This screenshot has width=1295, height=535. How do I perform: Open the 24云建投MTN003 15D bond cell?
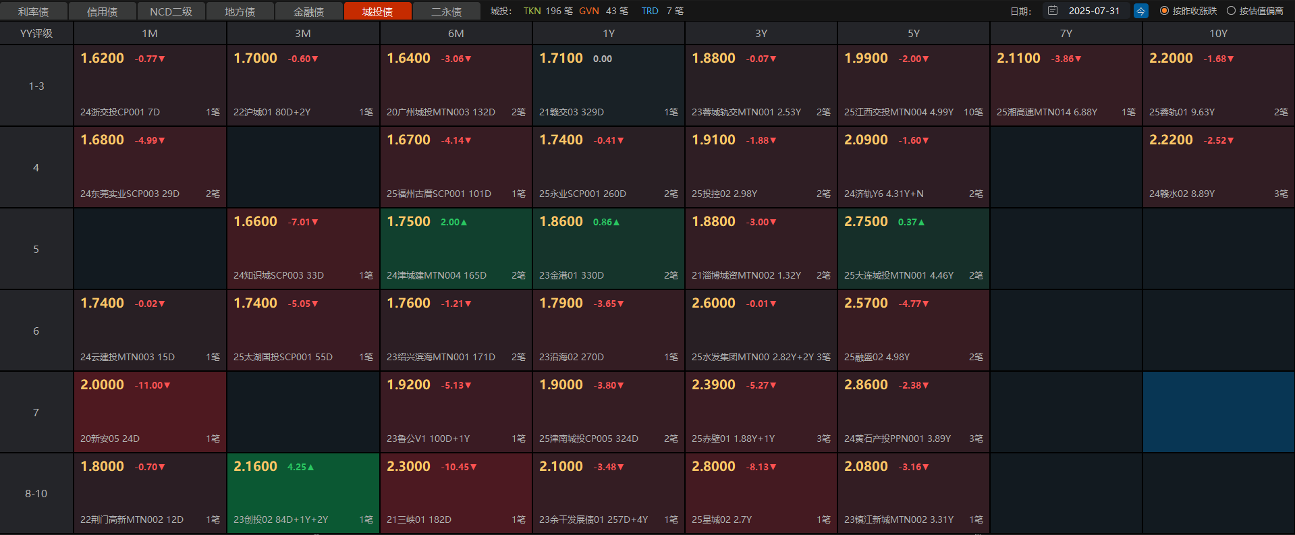150,331
